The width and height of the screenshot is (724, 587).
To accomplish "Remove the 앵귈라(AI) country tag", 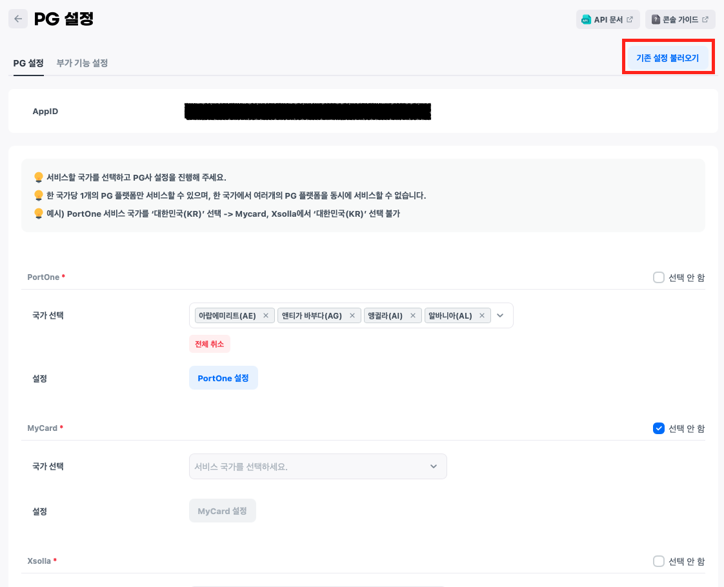I will click(x=412, y=315).
